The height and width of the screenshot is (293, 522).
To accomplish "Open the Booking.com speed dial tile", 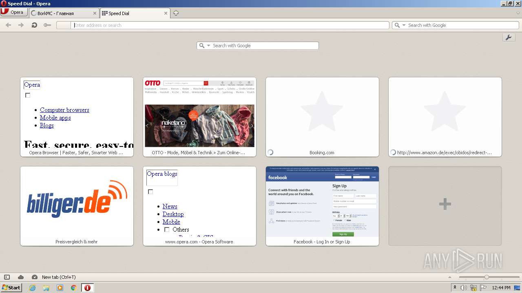I will [322, 117].
